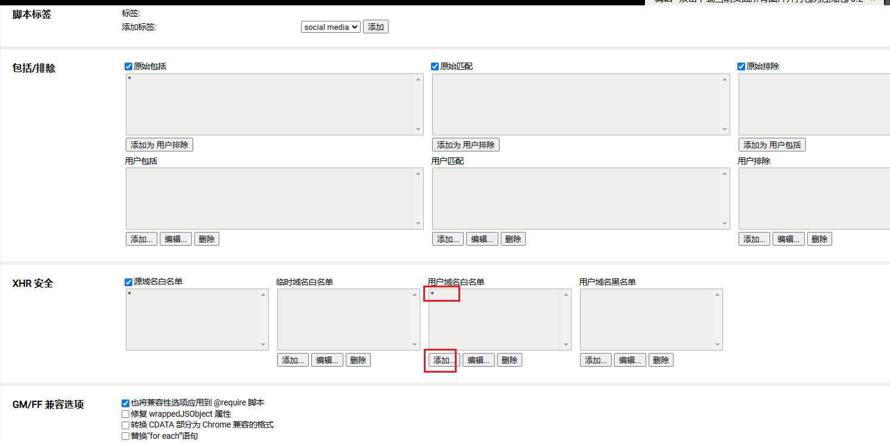Enable 转换 CDATA 部分为 Chrome 兼容的格式

(x=126, y=425)
